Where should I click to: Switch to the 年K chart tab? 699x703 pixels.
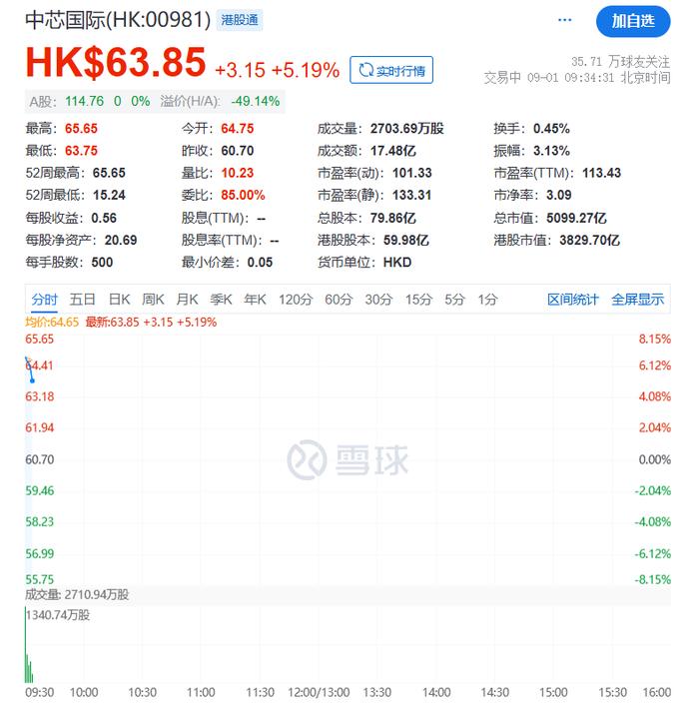pyautogui.click(x=255, y=299)
